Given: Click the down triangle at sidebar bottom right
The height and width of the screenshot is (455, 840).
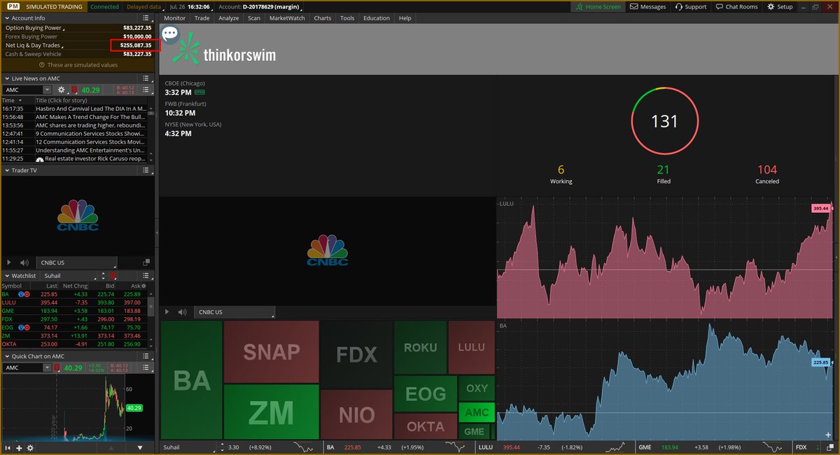Looking at the screenshot, I should [x=139, y=447].
